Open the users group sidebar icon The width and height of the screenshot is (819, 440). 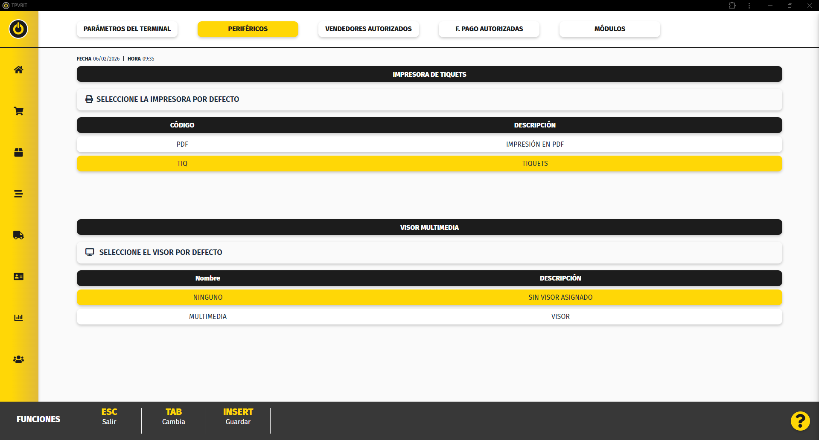(x=18, y=359)
